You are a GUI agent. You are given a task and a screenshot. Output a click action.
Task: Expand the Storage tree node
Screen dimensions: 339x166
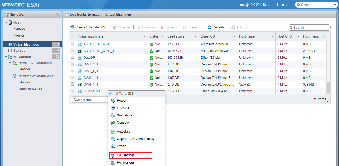6,51
